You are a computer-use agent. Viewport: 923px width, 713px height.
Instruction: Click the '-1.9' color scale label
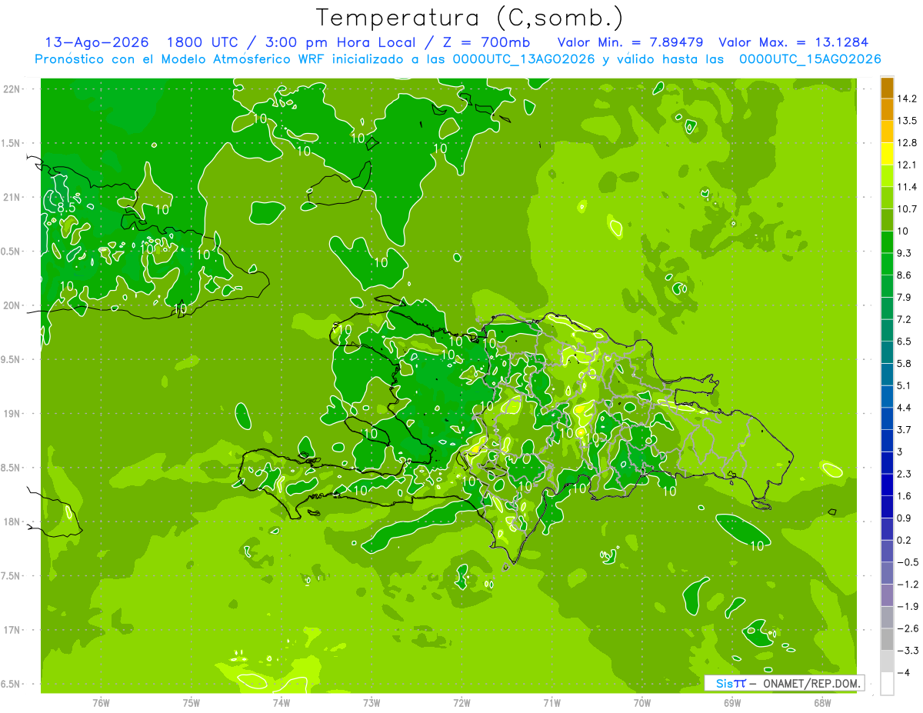coord(908,606)
